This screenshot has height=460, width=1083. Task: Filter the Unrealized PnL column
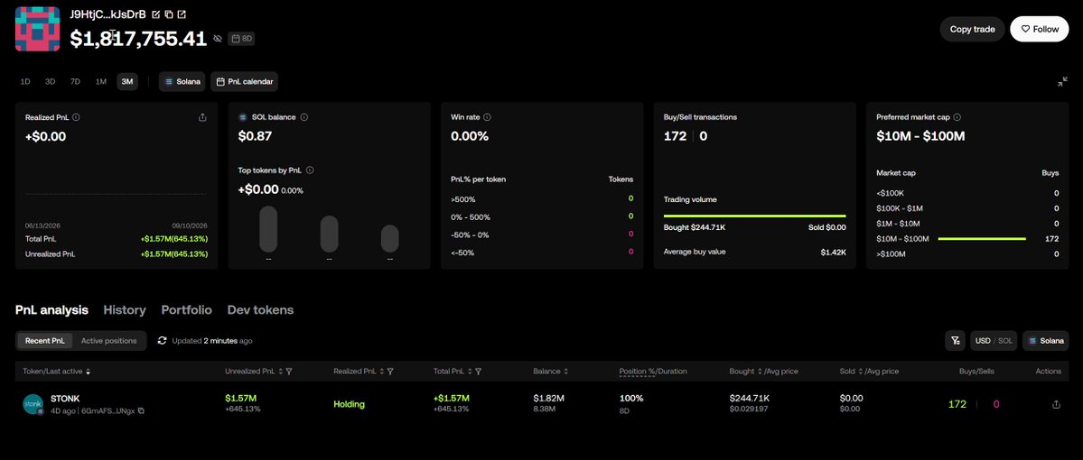(289, 371)
